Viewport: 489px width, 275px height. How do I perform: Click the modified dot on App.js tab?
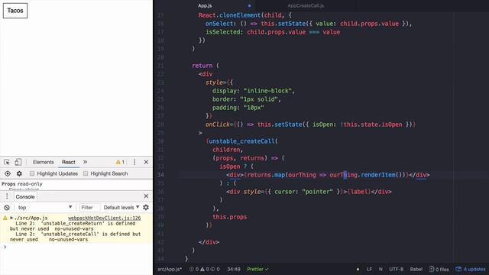(x=249, y=5)
